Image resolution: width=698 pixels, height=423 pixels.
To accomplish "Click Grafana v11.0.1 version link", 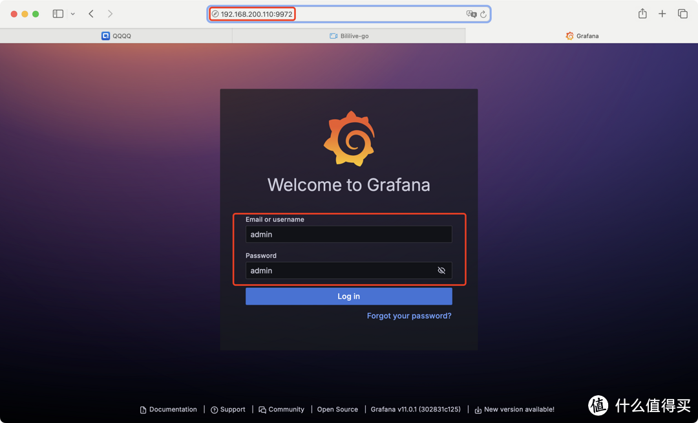I will tap(416, 409).
